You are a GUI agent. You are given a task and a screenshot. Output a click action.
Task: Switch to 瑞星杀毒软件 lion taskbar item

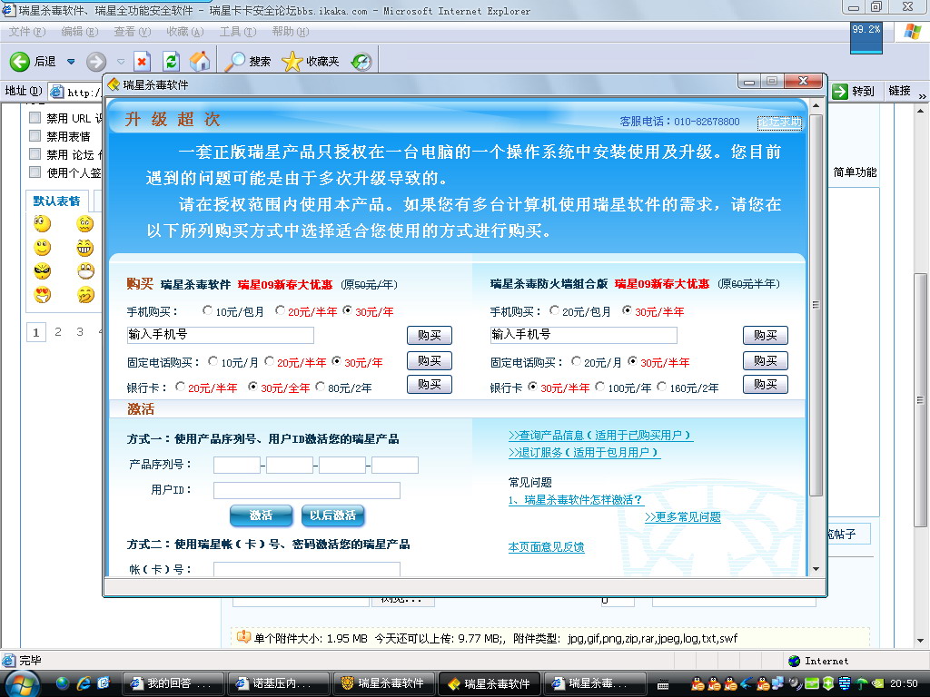383,683
